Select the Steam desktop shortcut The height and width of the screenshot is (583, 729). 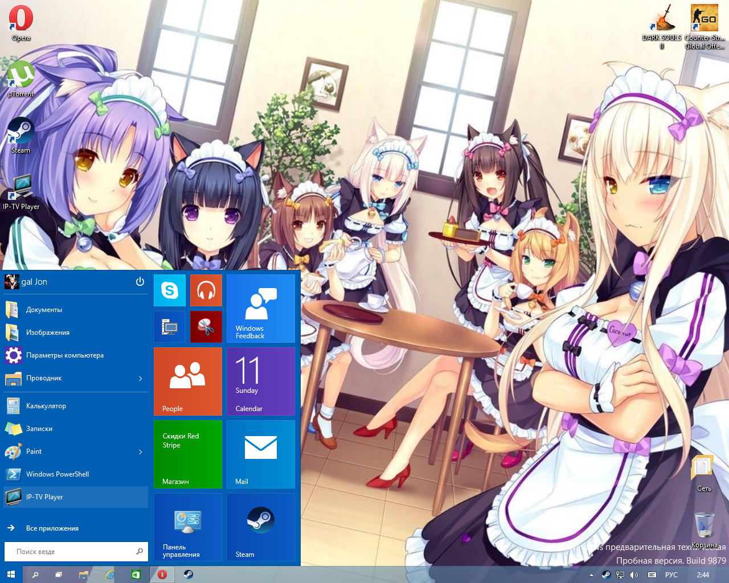[x=21, y=136]
